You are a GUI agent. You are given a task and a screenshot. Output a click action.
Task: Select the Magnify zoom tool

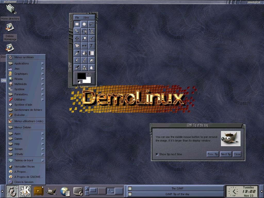pyautogui.click(x=84, y=39)
